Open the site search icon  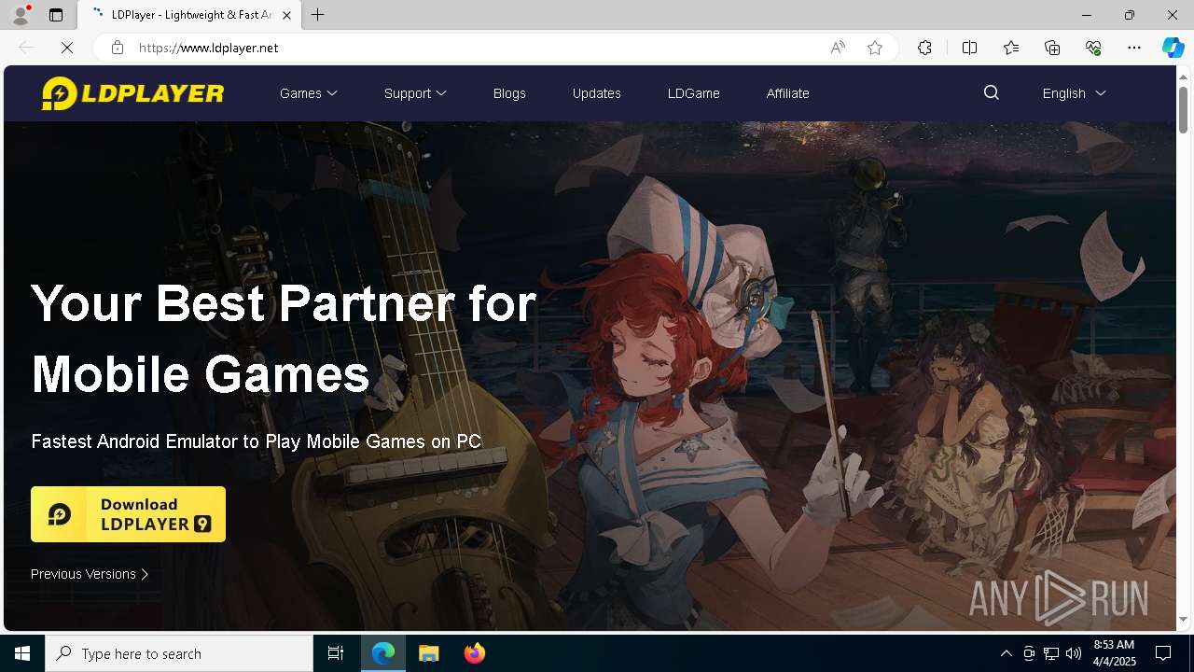point(992,92)
